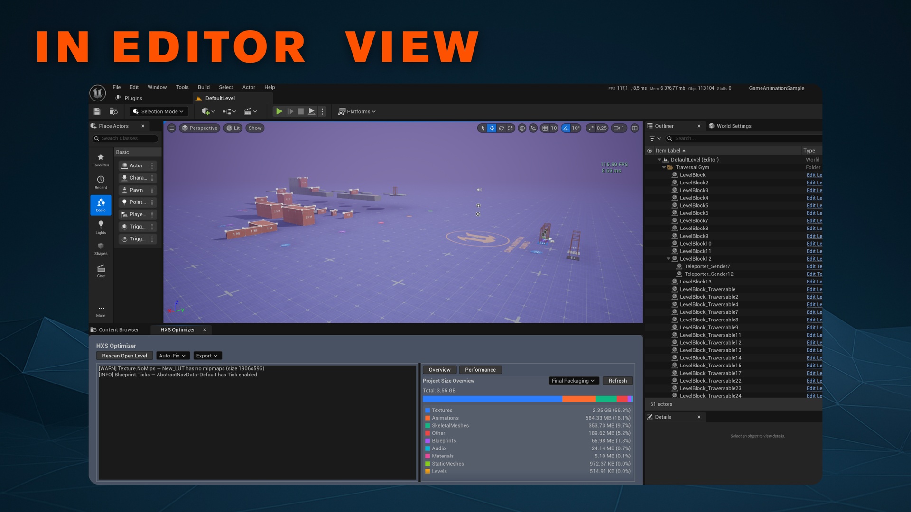The image size is (911, 512).
Task: Click the Refresh button
Action: point(617,381)
